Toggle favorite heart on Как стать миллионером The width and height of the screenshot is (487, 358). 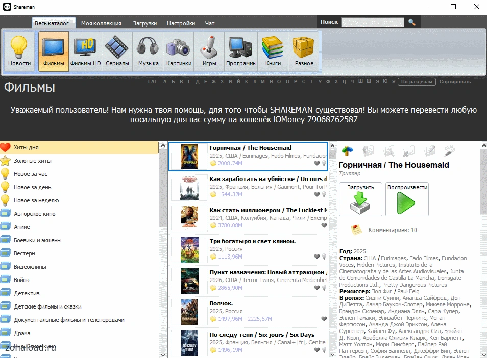[324, 225]
